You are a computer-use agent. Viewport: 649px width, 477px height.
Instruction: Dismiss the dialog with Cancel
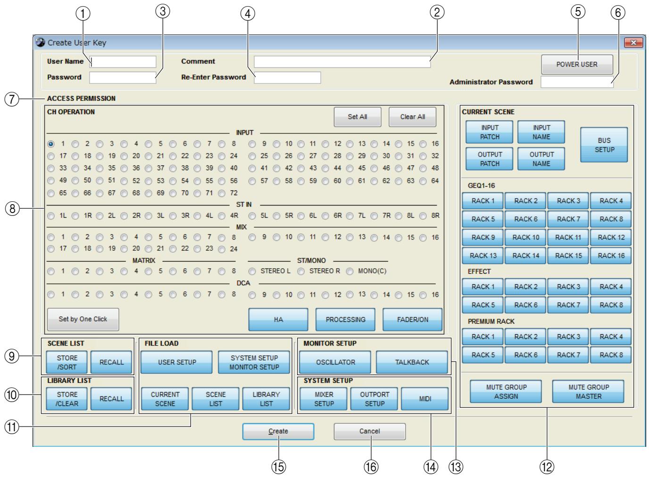370,431
